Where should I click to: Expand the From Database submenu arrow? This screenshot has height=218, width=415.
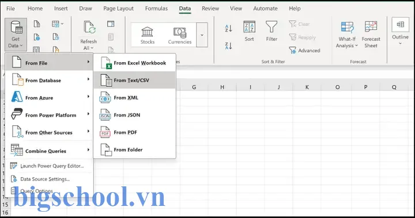[x=88, y=79]
